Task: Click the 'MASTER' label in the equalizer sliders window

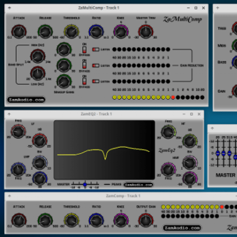Action: point(225,175)
